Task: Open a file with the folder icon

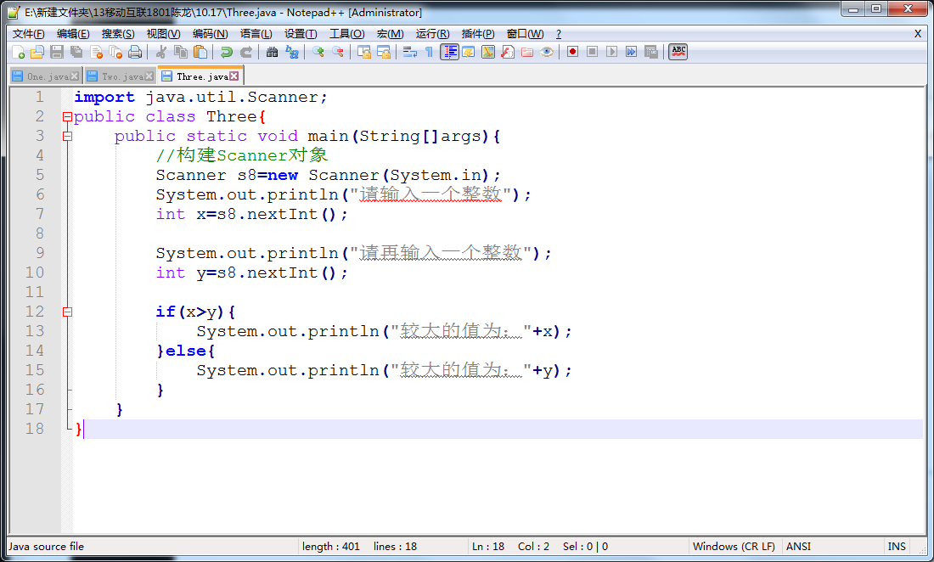Action: [37, 53]
